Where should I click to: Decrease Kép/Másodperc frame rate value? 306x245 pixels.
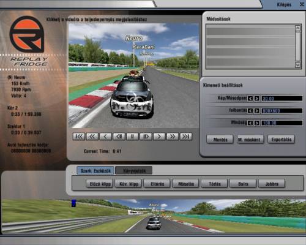(250, 99)
